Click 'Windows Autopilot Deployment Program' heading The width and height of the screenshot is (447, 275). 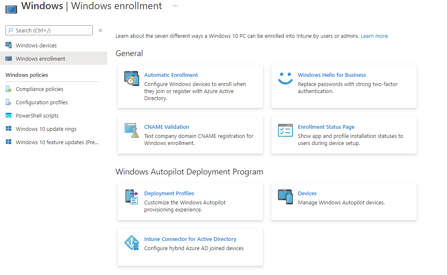click(x=189, y=172)
